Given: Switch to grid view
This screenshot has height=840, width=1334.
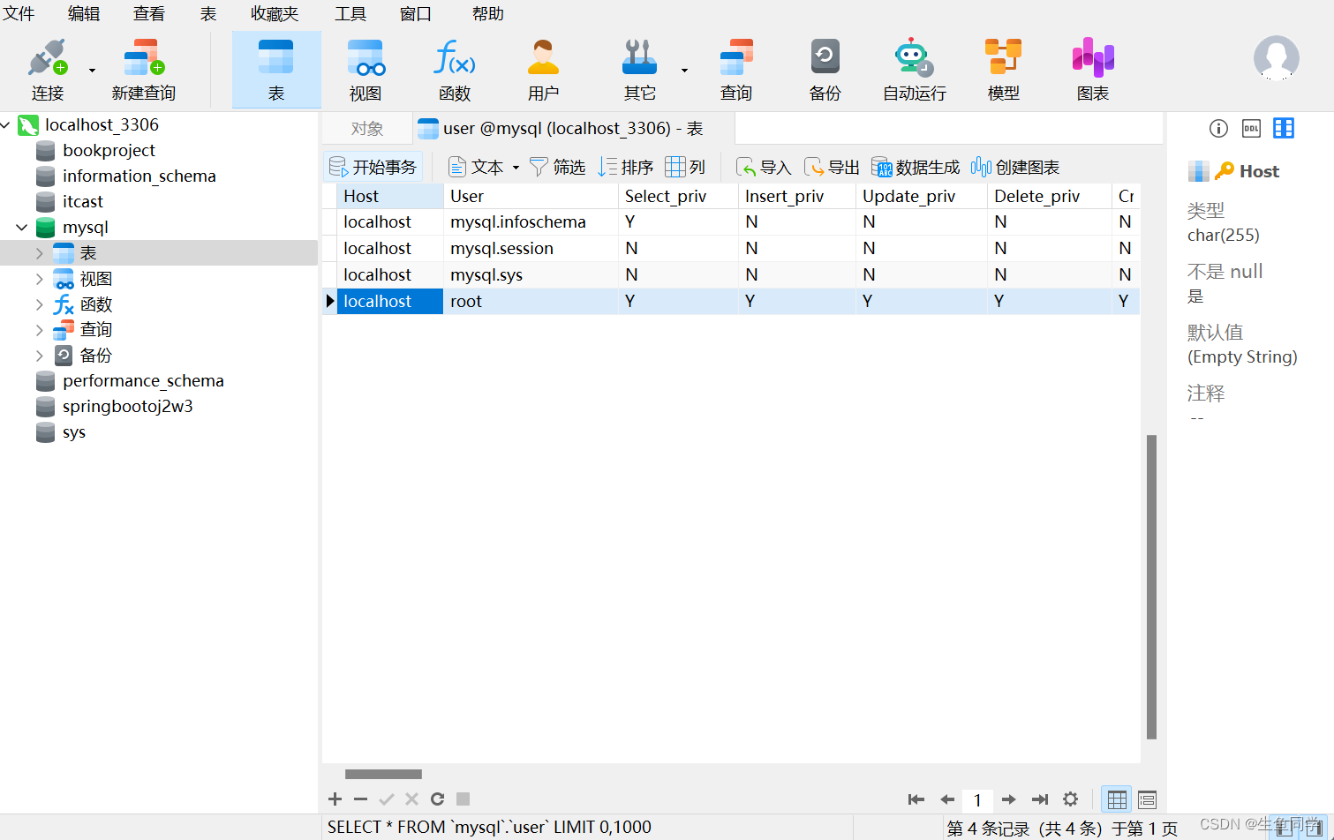Looking at the screenshot, I should pyautogui.click(x=1117, y=799).
